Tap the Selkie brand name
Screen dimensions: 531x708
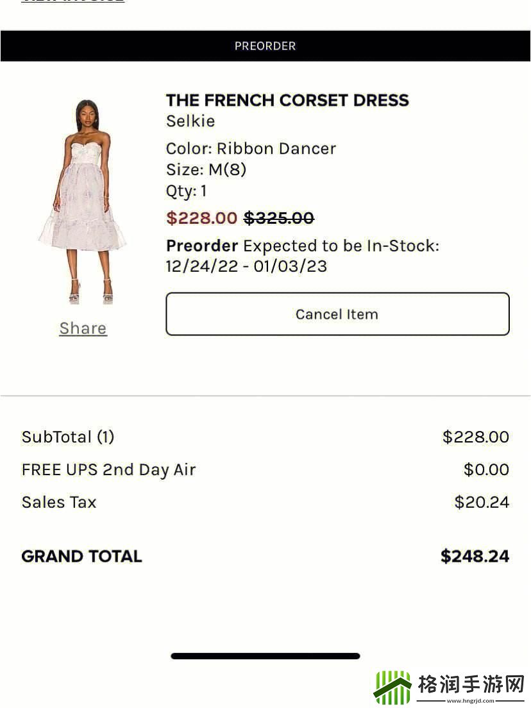(x=190, y=121)
